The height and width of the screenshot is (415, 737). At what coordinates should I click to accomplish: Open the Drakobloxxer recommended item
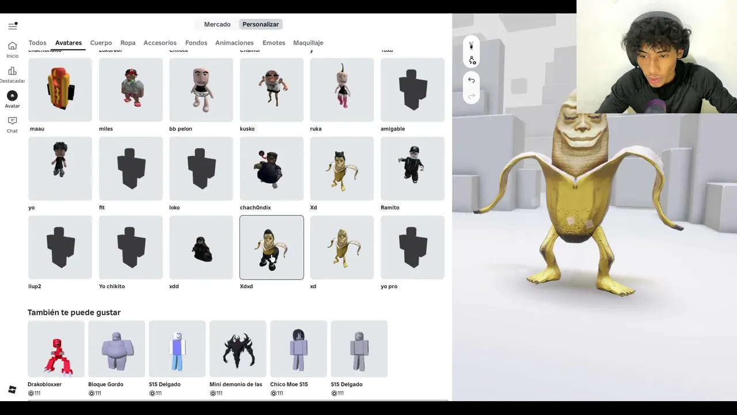point(56,349)
